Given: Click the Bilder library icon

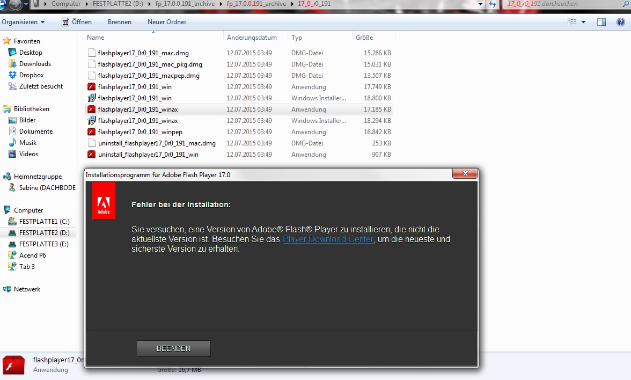Looking at the screenshot, I should pyautogui.click(x=12, y=120).
